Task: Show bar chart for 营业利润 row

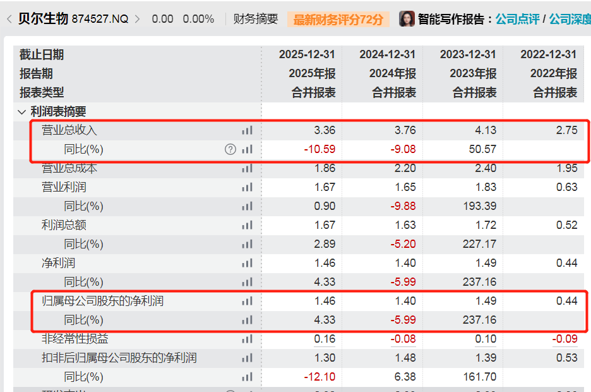Action: pyautogui.click(x=248, y=187)
